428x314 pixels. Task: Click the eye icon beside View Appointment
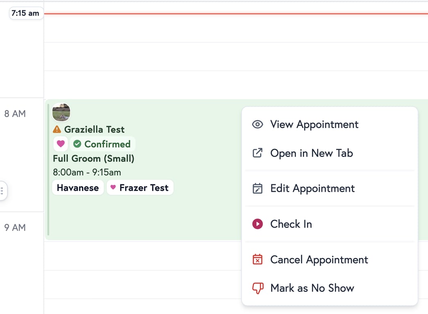pyautogui.click(x=258, y=124)
